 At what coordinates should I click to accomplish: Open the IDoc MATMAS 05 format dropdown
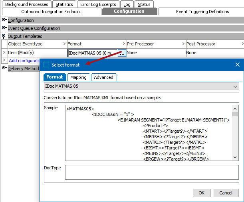tap(234, 86)
